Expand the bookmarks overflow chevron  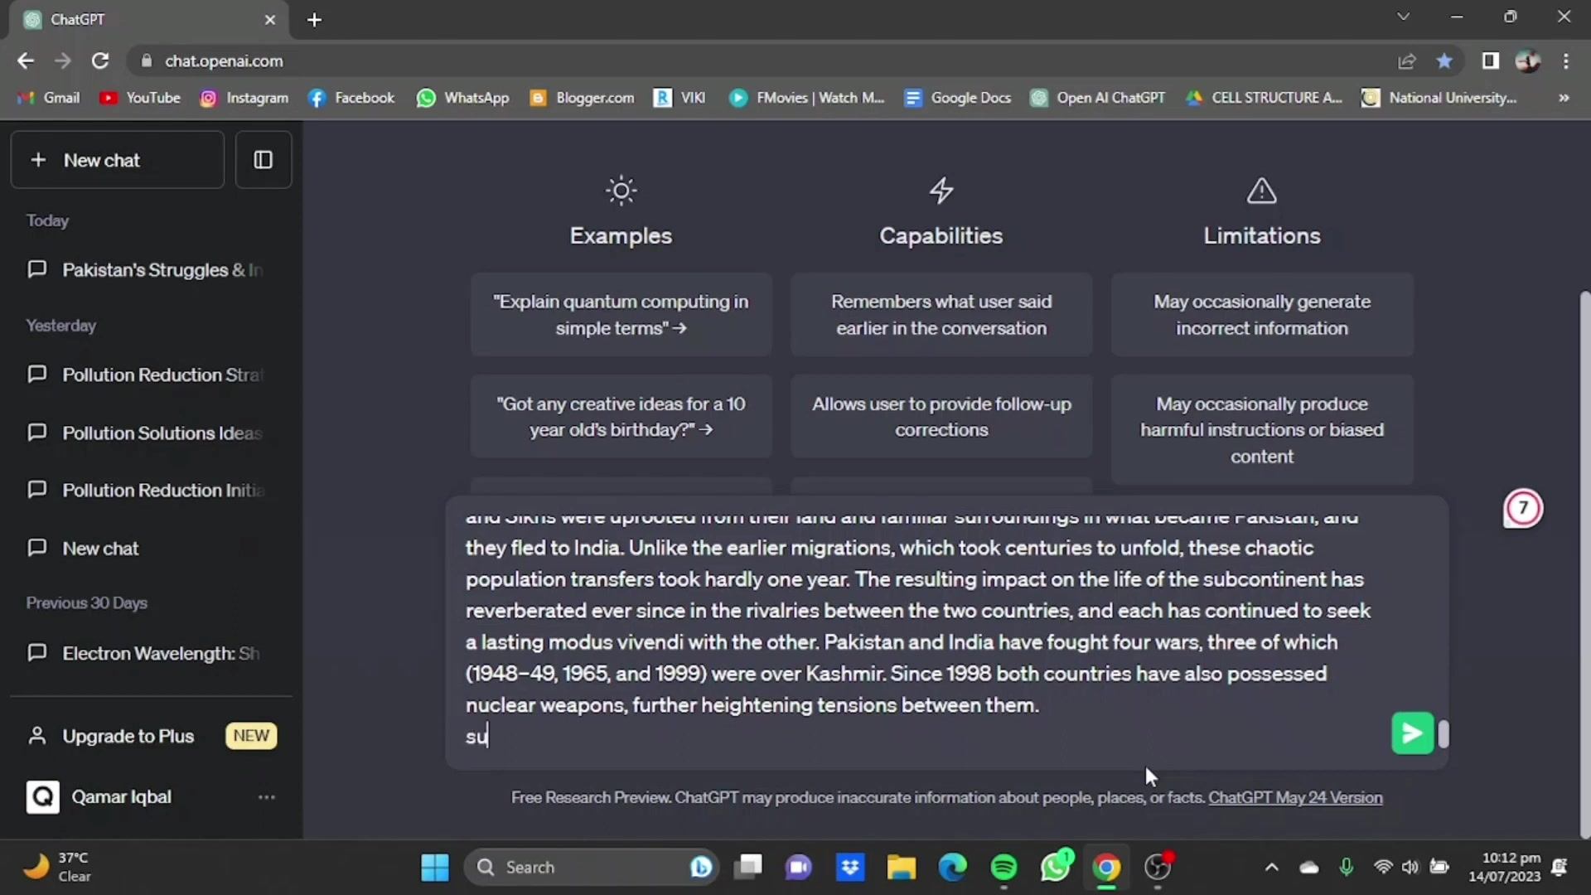tap(1564, 98)
